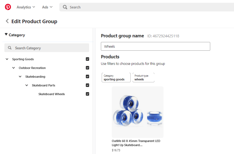Click the Pinterest logo icon
The image size is (234, 154).
point(8,7)
